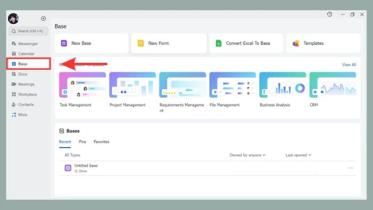Click the Business Analysis label

coord(275,105)
